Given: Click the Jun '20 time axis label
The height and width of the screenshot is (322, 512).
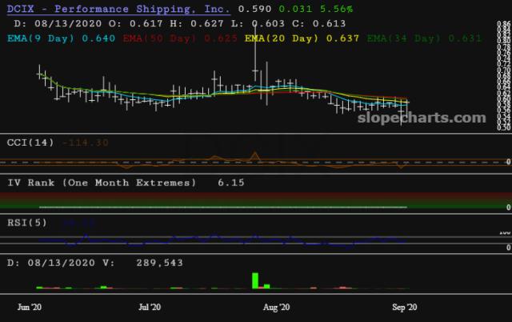Looking at the screenshot, I should 30,308.
